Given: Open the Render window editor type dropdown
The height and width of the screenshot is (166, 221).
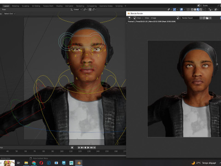Looking at the screenshot, I should coord(130,18).
